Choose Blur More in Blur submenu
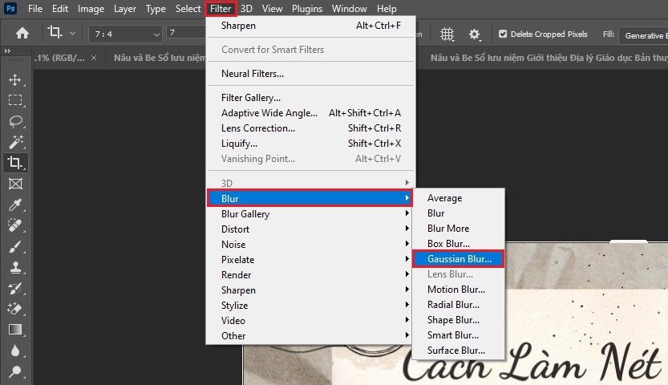This screenshot has height=385, width=668. point(459,229)
